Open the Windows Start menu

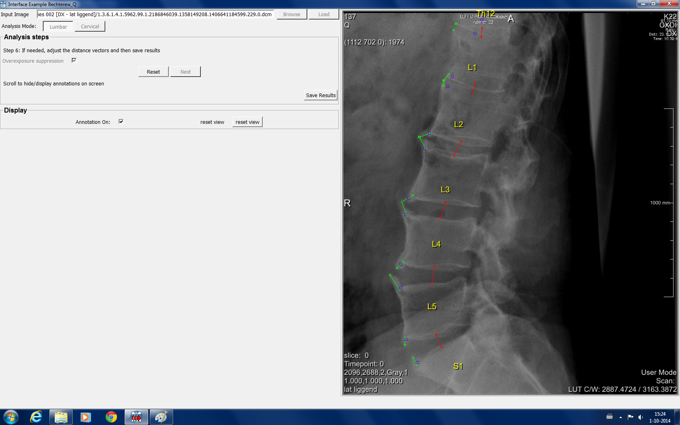tap(11, 416)
